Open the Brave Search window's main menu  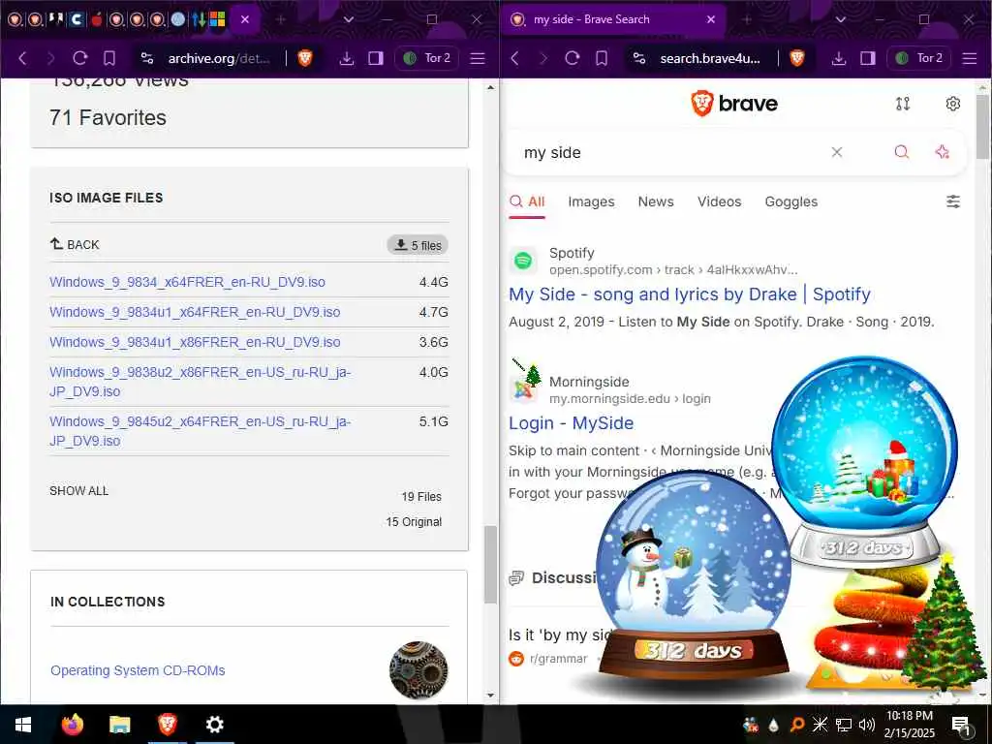pos(970,58)
